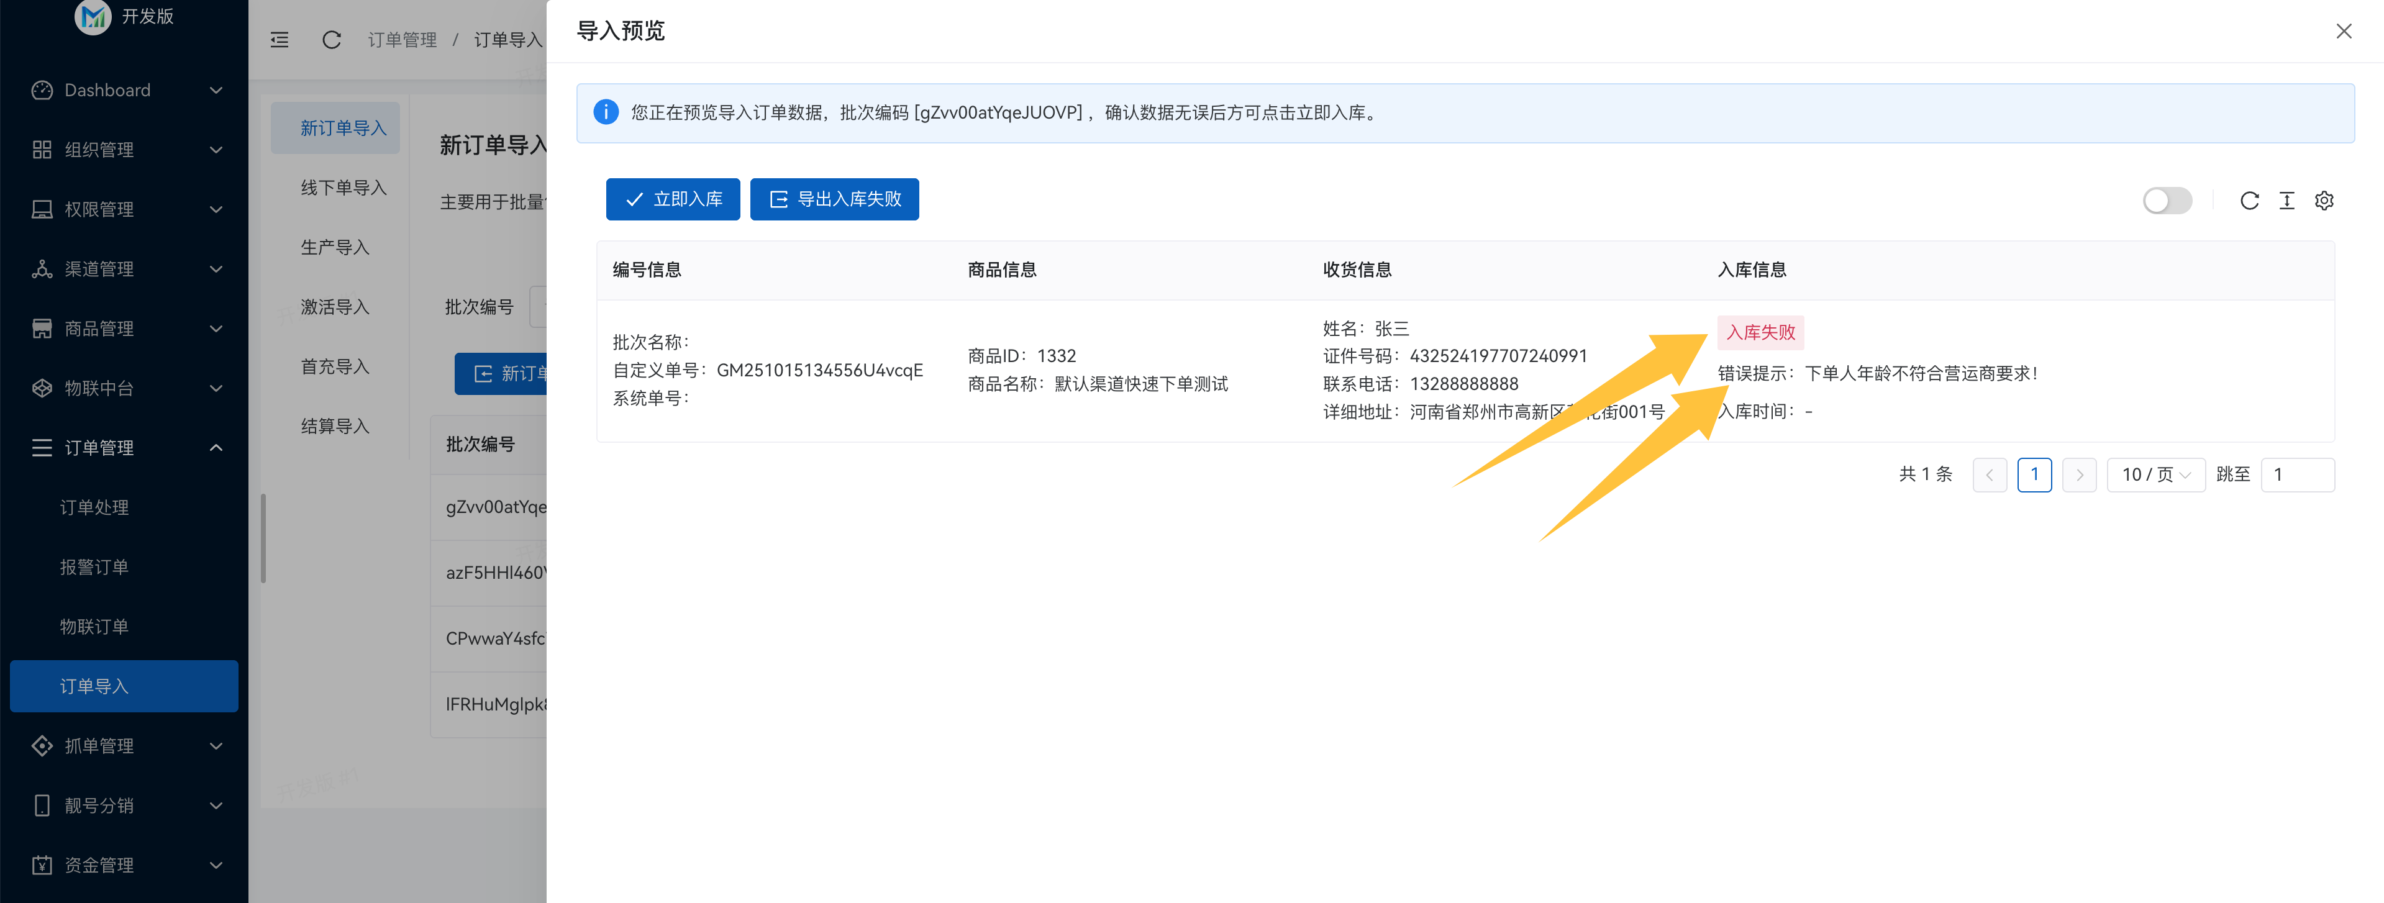Open the 10 / 页 page size dropdown
2384x903 pixels.
[2155, 474]
